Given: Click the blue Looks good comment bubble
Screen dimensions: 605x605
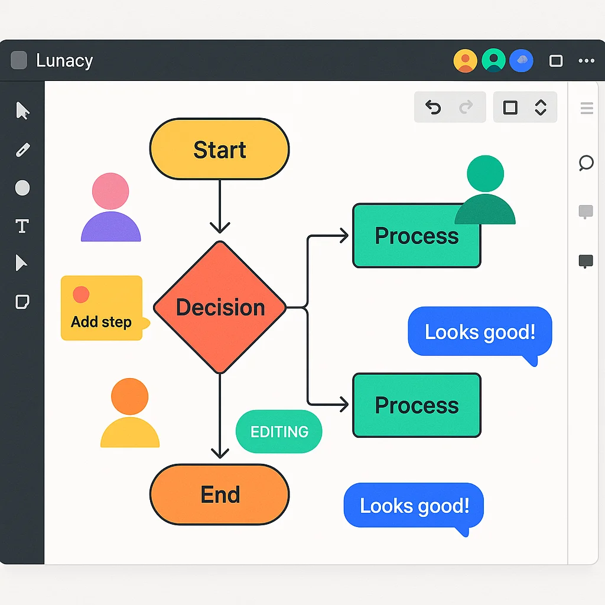Looking at the screenshot, I should click(479, 332).
